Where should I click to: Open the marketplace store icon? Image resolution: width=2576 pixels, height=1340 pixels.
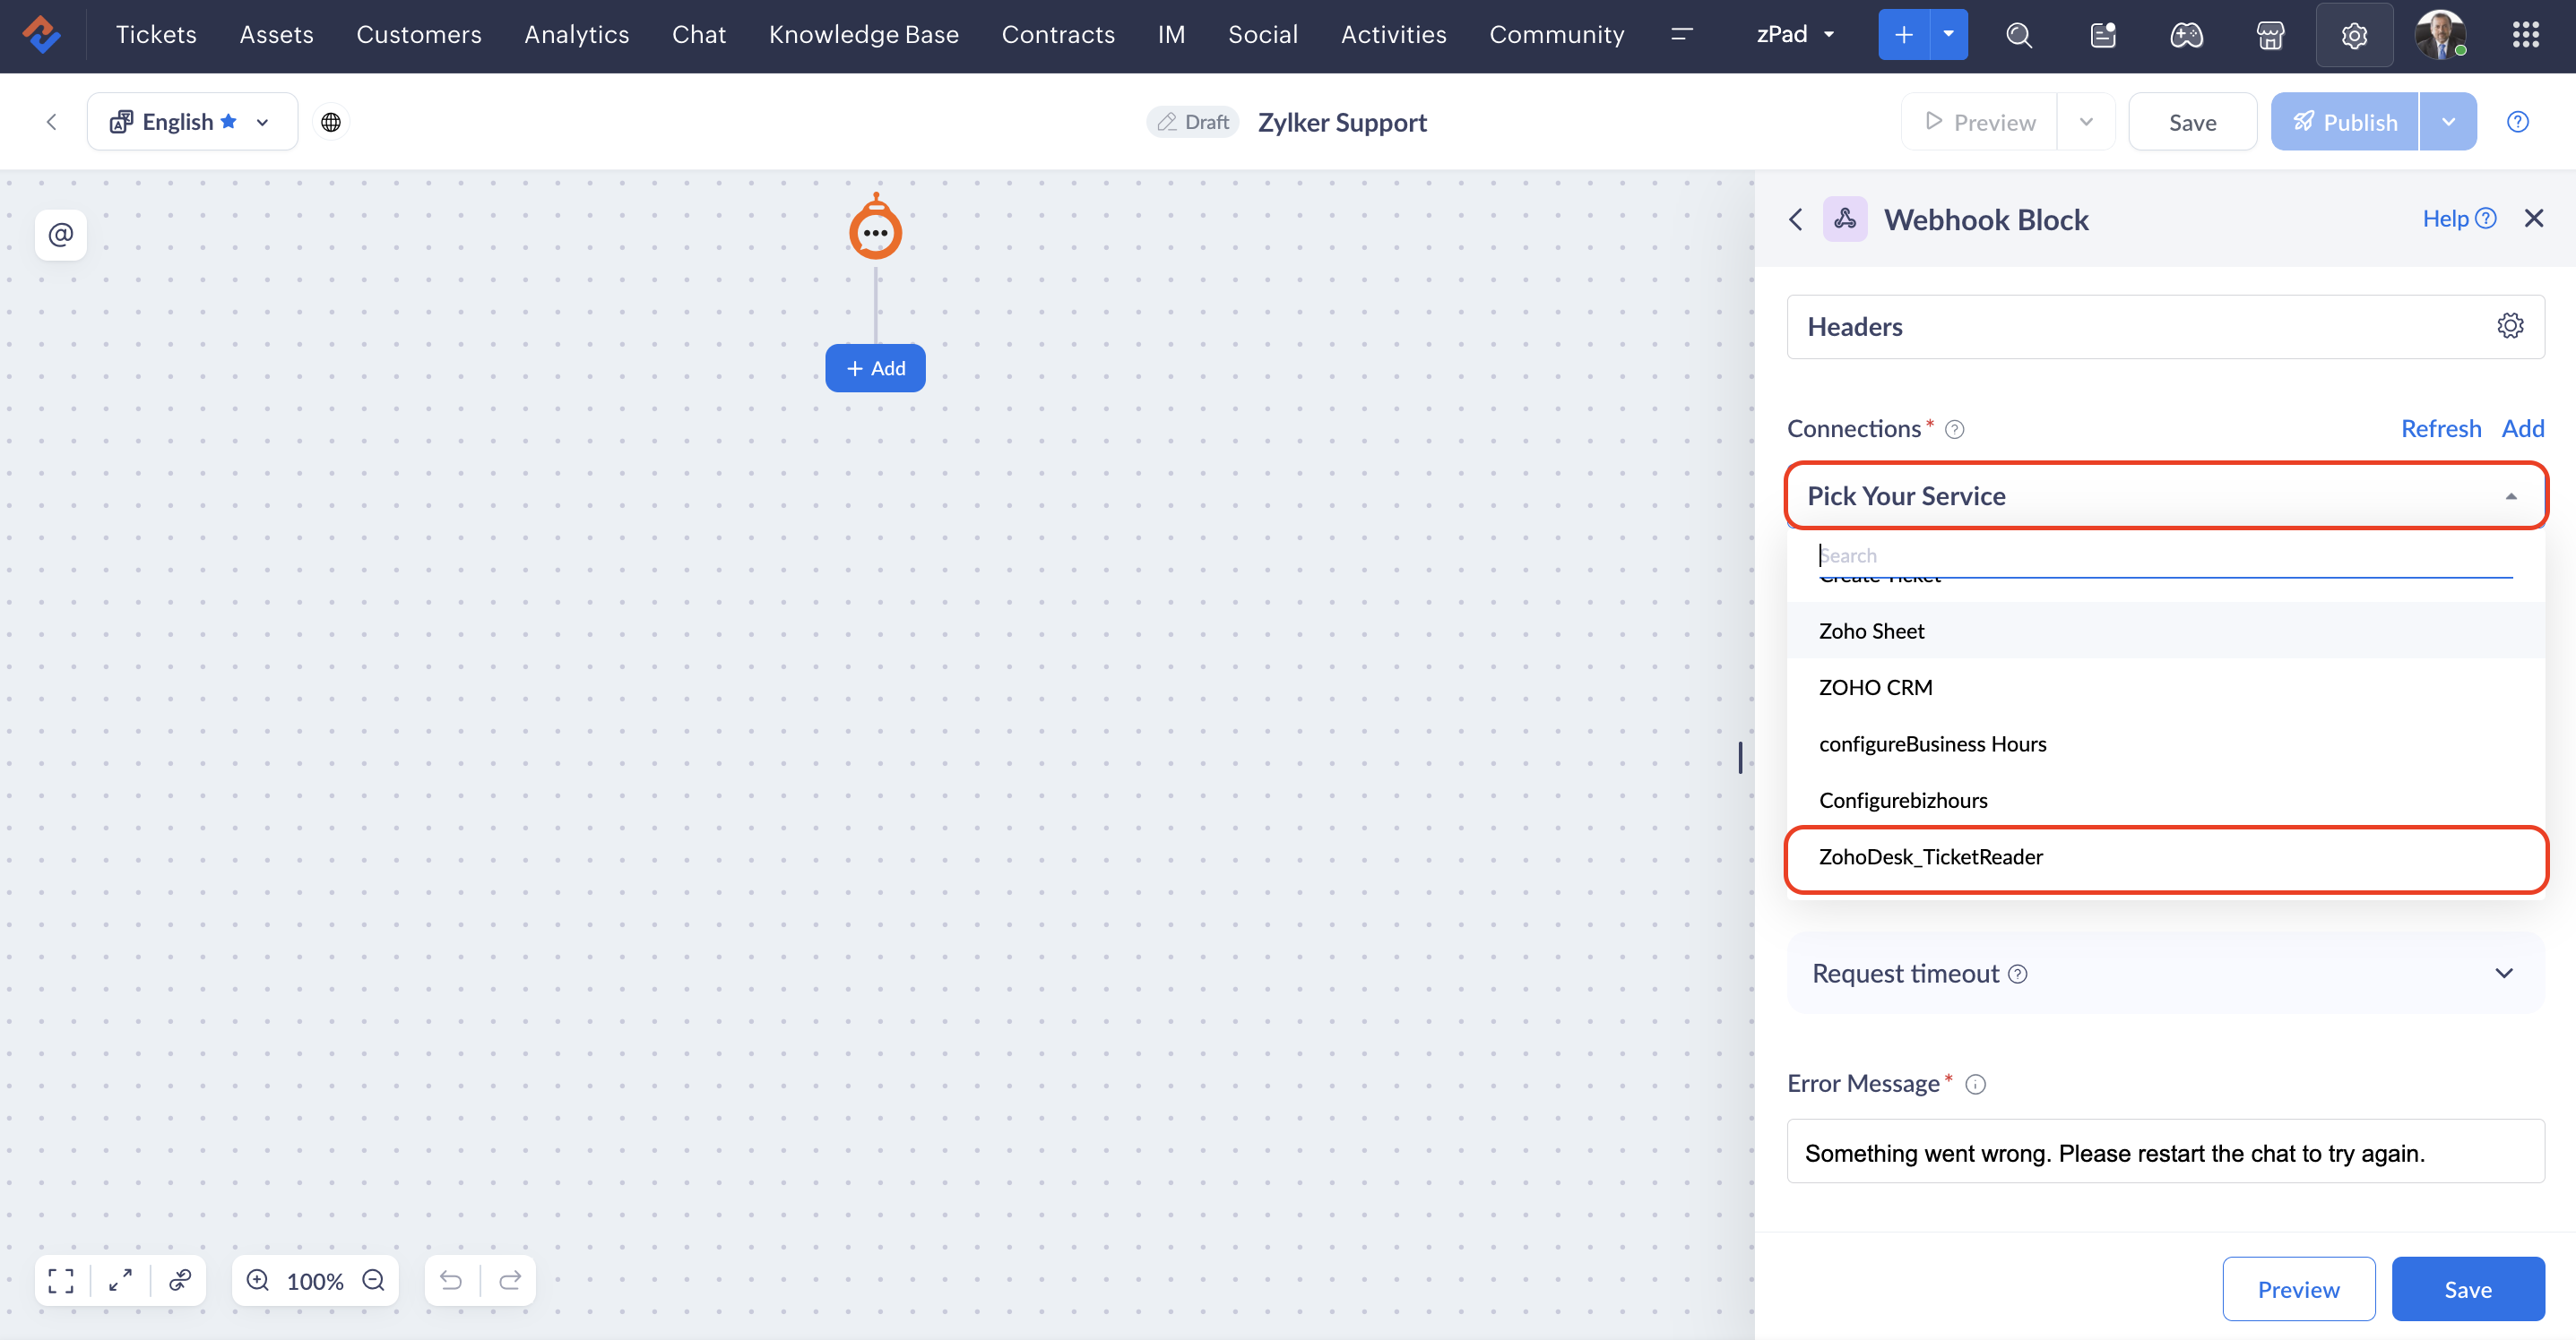pos(2270,35)
